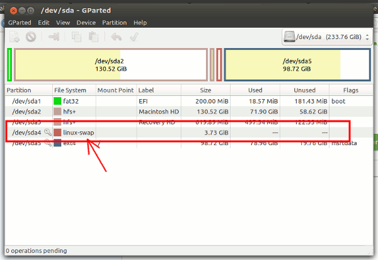This screenshot has width=378, height=260.
Task: Click the device selector up/down arrows
Action: pos(367,37)
